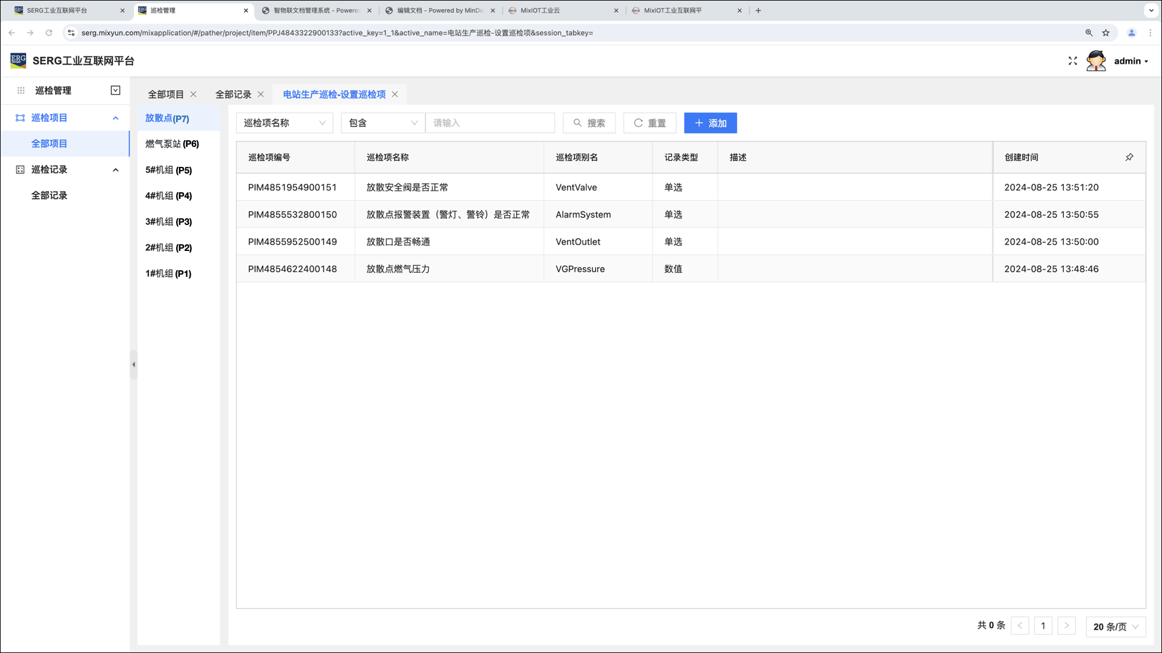Open the 20 条/页 page size dropdown
This screenshot has width=1162, height=653.
coord(1115,626)
